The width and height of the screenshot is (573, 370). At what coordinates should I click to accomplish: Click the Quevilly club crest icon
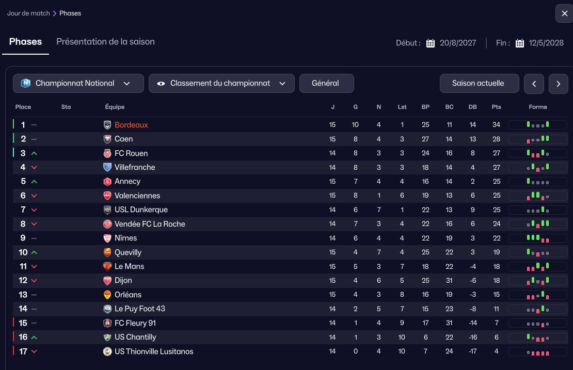pyautogui.click(x=107, y=252)
